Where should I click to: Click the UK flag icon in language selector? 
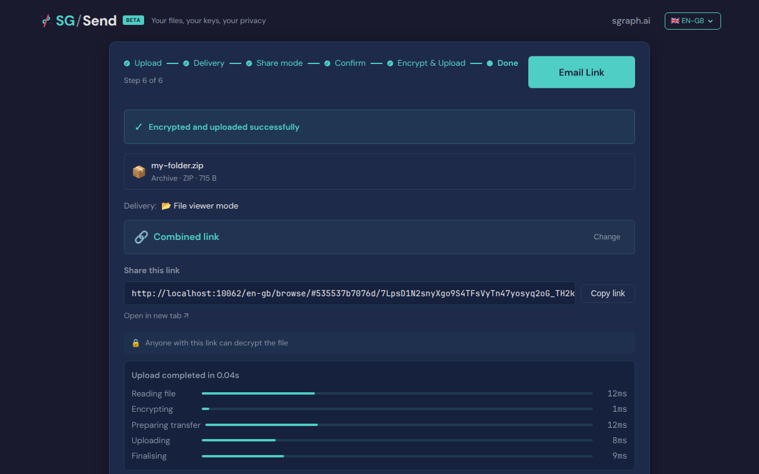675,21
